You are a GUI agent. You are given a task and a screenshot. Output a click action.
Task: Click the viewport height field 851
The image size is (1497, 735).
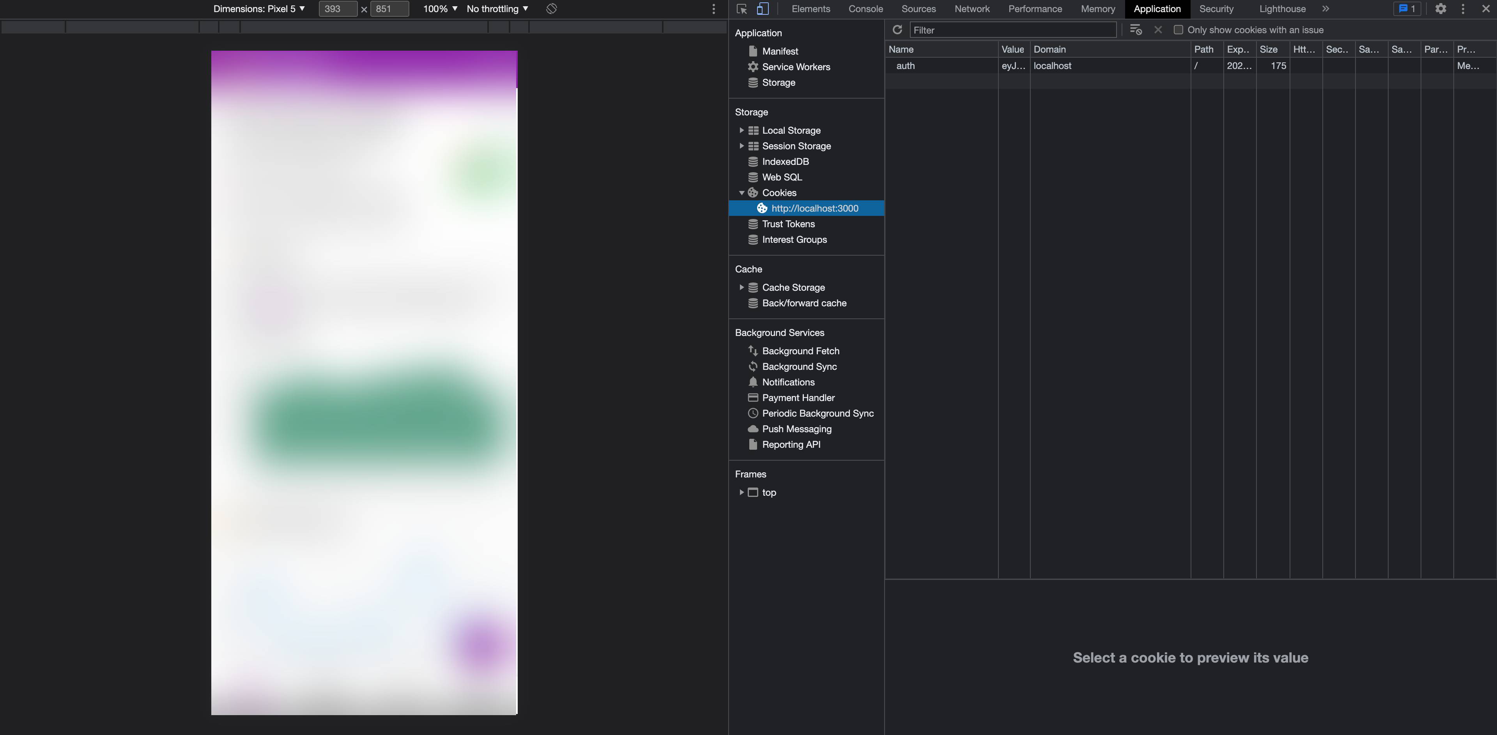(389, 9)
